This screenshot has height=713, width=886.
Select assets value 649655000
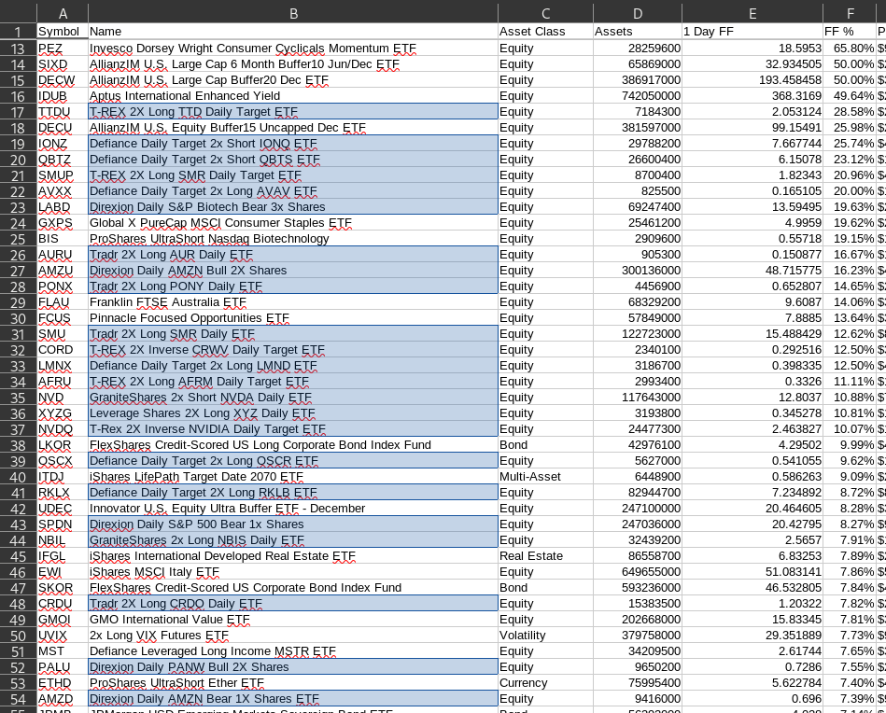coord(638,572)
